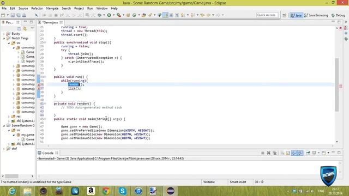Open Package Explorer View Menu dropdown
Image resolution: width=349 pixels, height=196 pixels.
click(x=32, y=28)
